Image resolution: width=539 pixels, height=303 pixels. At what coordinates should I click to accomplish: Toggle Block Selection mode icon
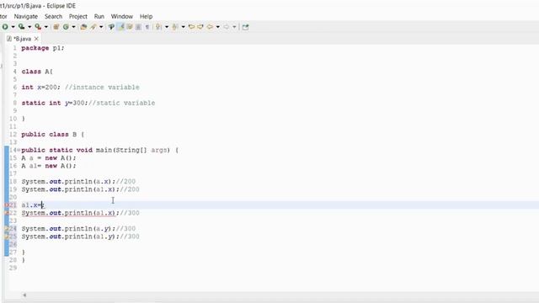138,27
